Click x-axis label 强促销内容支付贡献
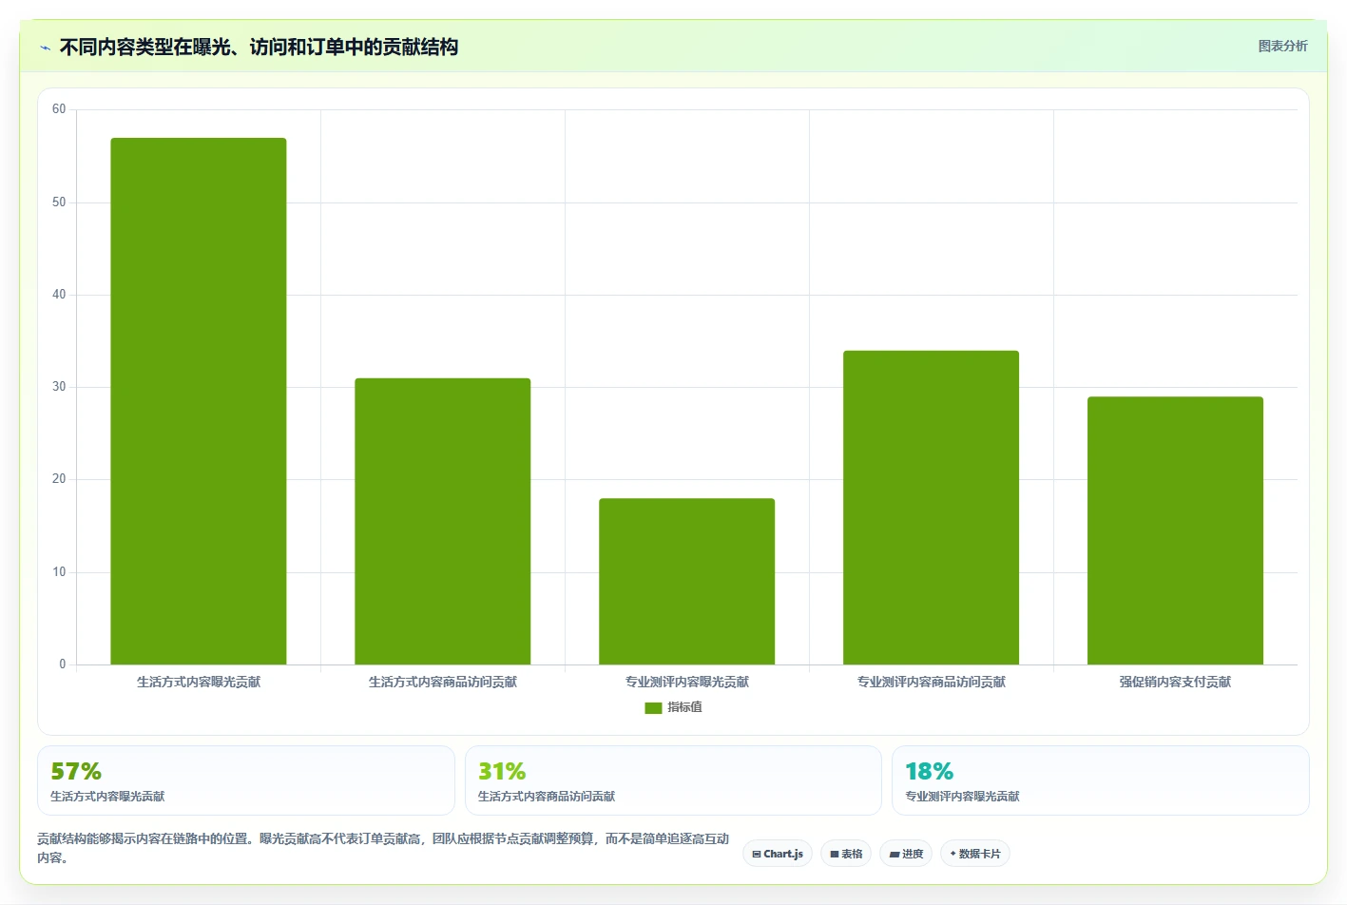The height and width of the screenshot is (905, 1347). [x=1176, y=682]
